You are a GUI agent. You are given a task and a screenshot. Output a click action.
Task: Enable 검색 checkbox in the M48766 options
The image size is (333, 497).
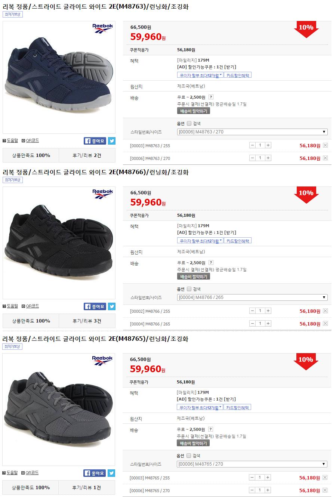189,289
